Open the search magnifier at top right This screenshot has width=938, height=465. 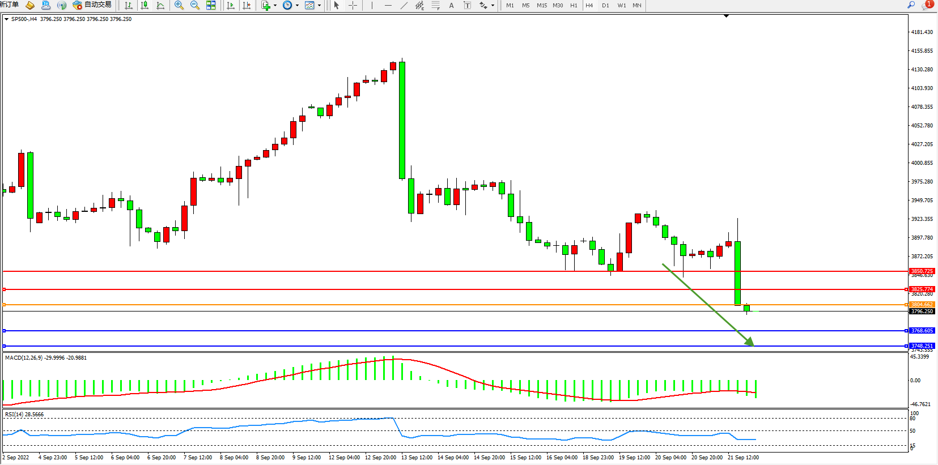(x=911, y=5)
